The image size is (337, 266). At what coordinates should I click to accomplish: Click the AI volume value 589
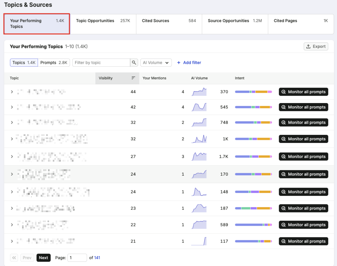[x=224, y=225]
